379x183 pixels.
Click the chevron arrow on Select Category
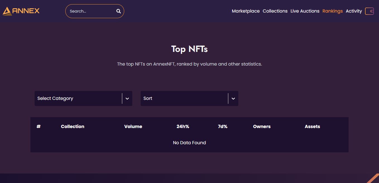pos(127,98)
